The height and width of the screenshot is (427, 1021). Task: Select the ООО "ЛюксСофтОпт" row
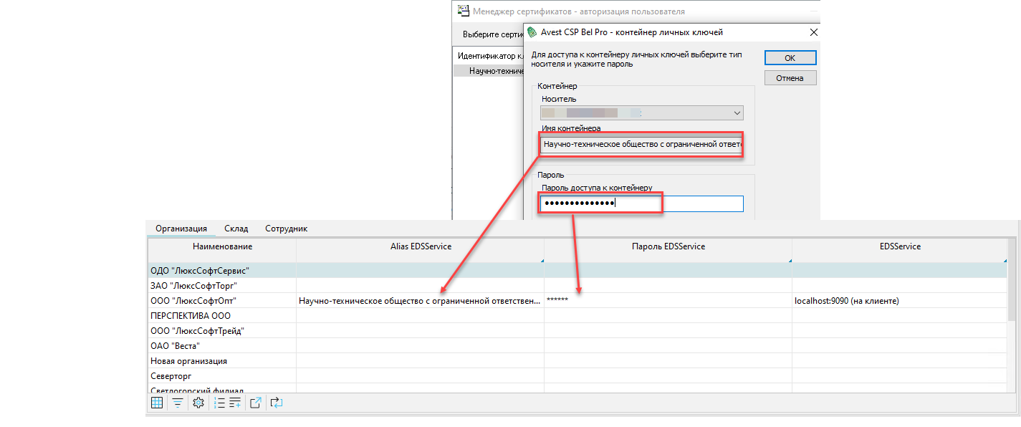pyautogui.click(x=193, y=301)
